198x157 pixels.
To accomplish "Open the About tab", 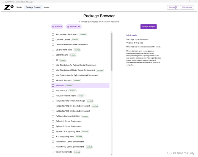I will pos(47,7).
